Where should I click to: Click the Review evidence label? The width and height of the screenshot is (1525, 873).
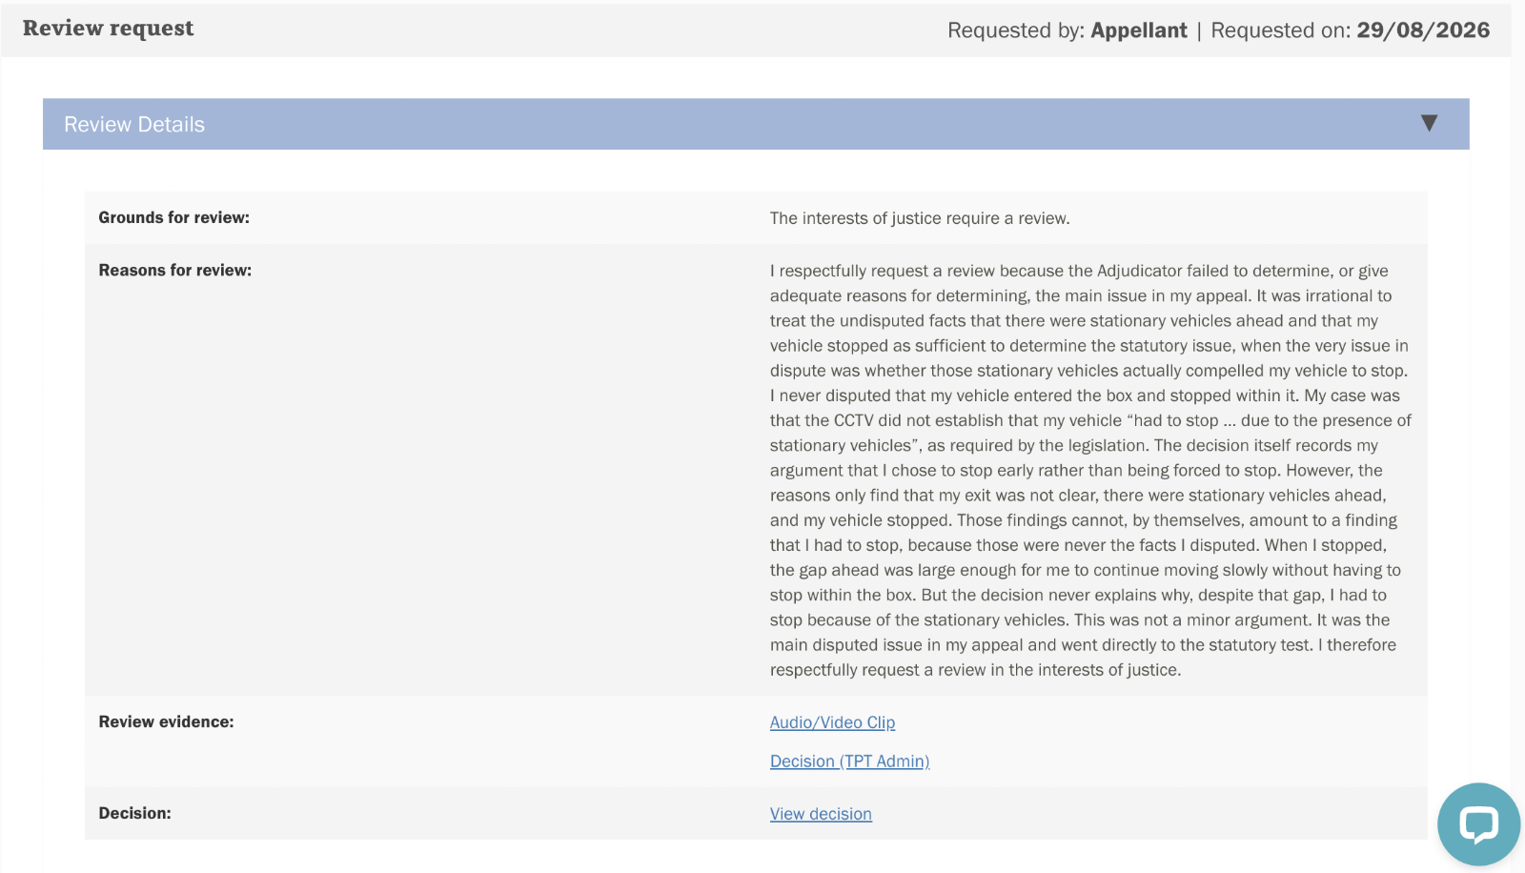(166, 722)
